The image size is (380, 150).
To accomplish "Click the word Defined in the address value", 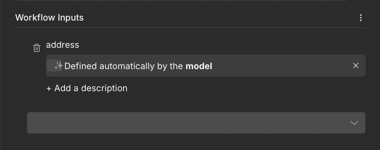I will pos(80,66).
